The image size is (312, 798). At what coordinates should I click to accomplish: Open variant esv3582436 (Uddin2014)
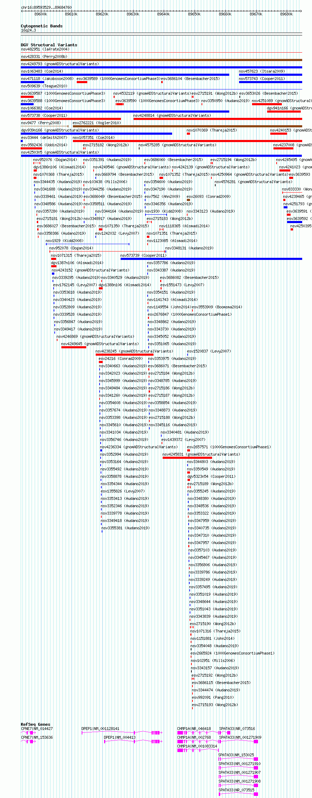pos(44,145)
